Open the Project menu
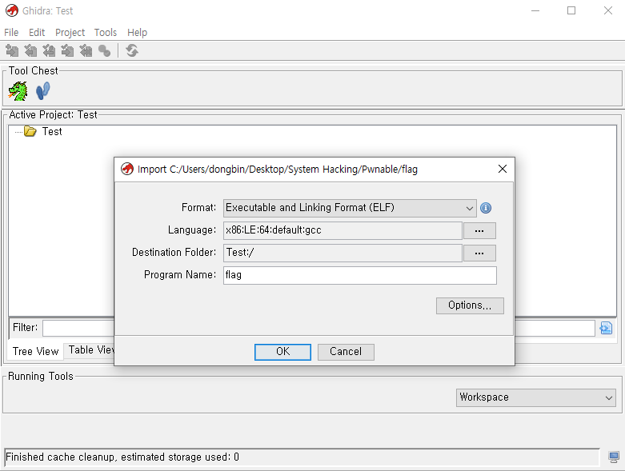Screen dimensions: 625x471 pos(70,32)
